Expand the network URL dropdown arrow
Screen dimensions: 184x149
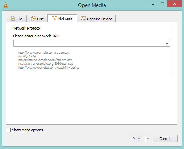click(167, 44)
